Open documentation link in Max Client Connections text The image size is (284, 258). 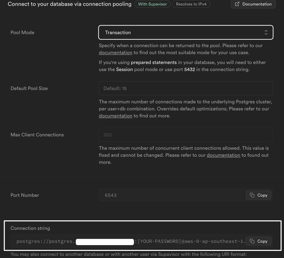[x=223, y=155]
